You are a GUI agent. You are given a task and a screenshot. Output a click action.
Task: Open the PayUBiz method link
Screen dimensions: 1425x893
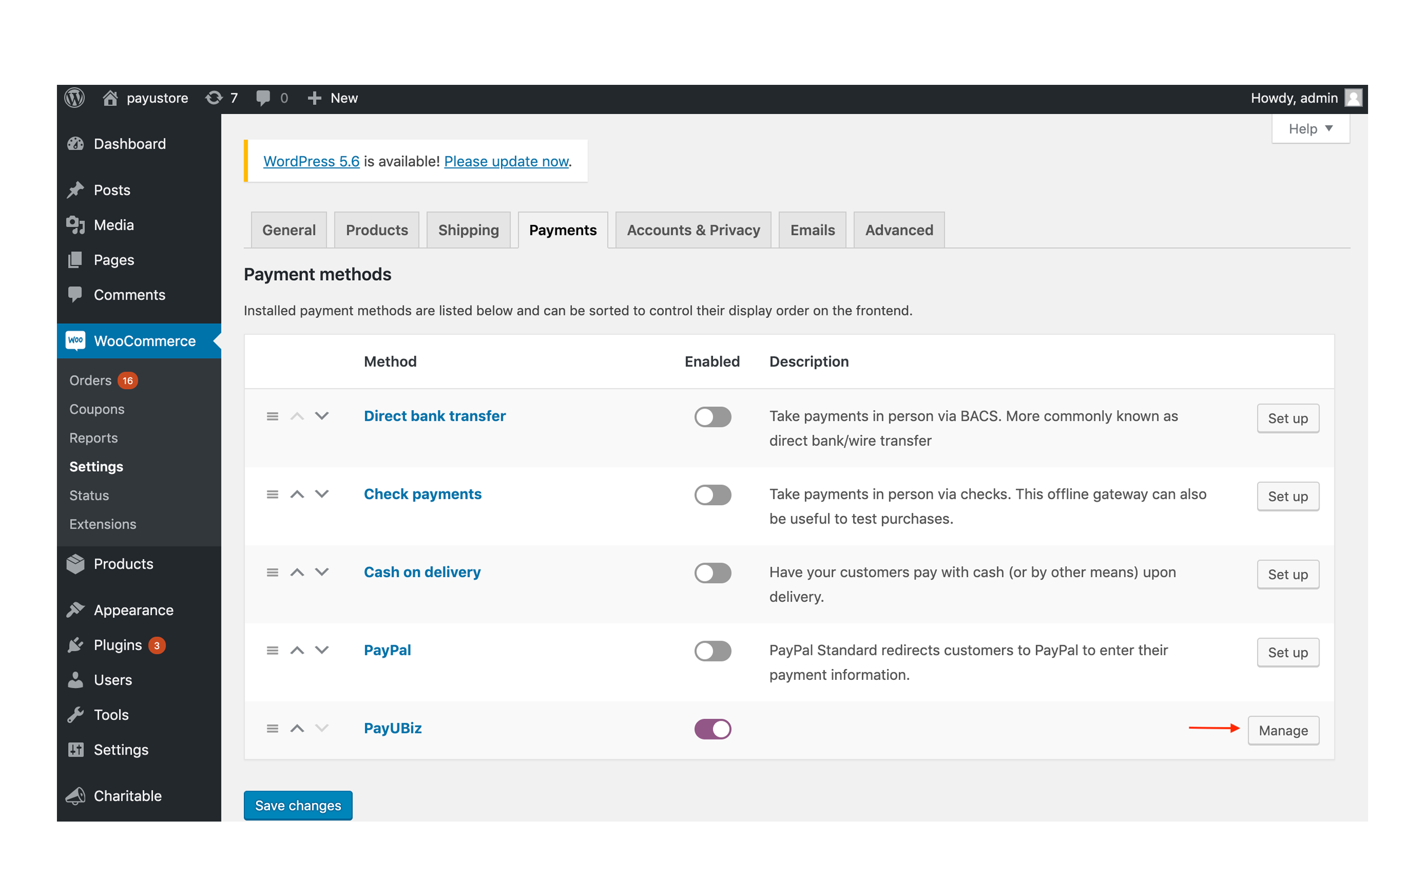[x=393, y=728]
